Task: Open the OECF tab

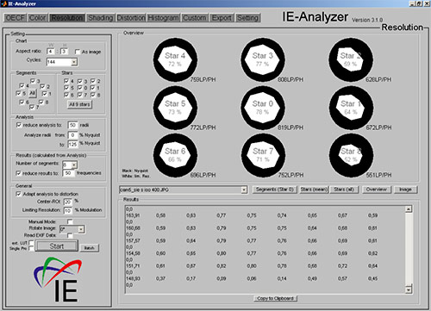Action: [15, 18]
